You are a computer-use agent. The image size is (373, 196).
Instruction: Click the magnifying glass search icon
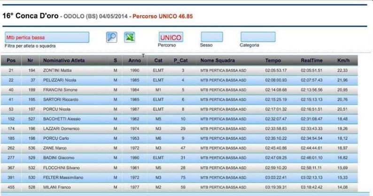click(x=111, y=37)
